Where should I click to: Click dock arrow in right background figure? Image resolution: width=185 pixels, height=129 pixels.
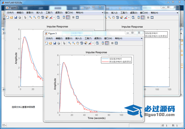[177, 13]
